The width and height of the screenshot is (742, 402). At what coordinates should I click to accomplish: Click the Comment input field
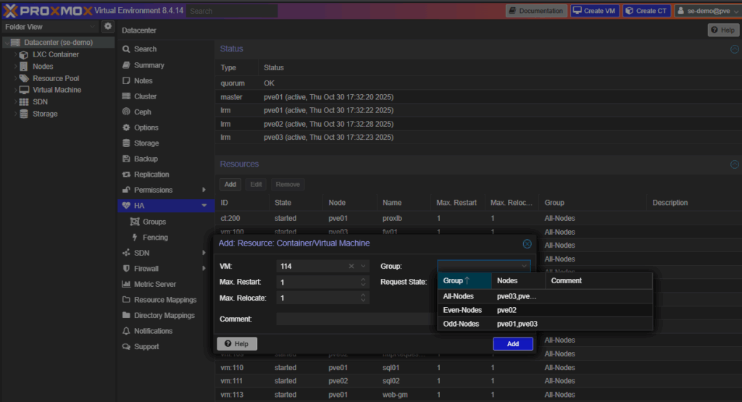356,319
